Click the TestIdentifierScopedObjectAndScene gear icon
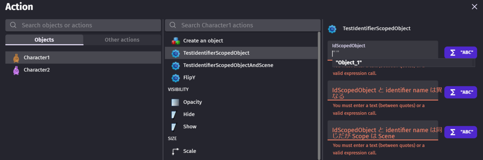This screenshot has height=160, width=483. [175, 65]
